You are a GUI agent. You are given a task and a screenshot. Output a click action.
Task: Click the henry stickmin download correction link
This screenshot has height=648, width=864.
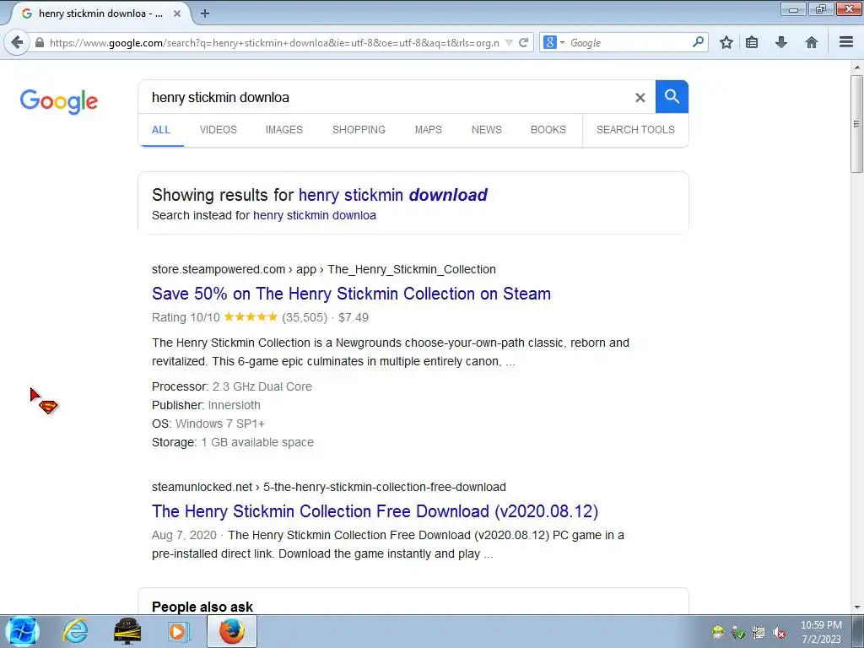tap(393, 195)
